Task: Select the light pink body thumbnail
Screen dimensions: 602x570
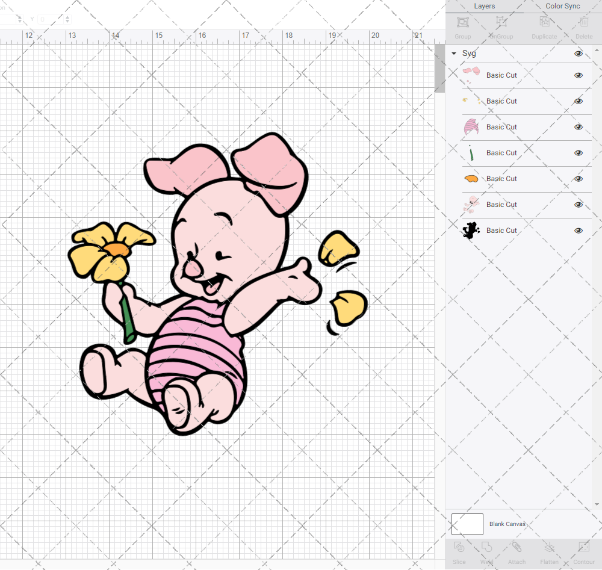Action: coord(471,205)
